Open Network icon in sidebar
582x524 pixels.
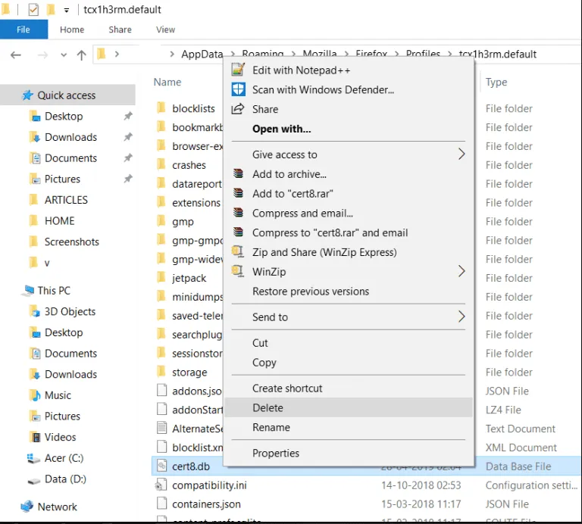[27, 506]
